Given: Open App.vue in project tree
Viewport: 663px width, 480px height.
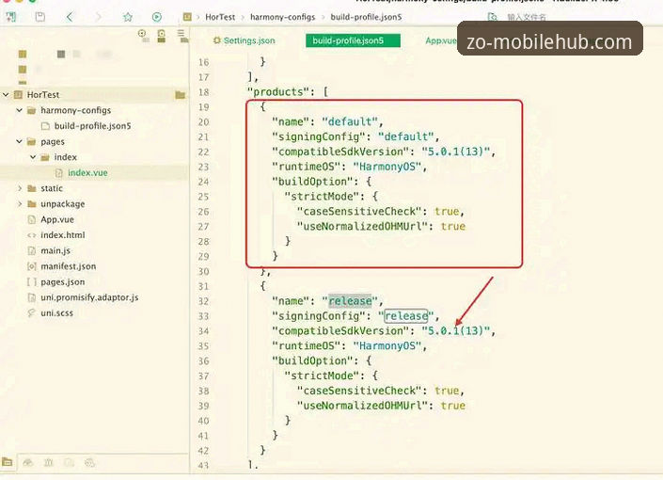Looking at the screenshot, I should point(57,219).
